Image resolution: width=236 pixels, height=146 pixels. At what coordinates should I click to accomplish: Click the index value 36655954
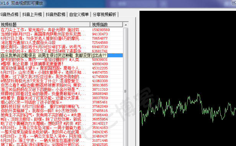pos(100,119)
